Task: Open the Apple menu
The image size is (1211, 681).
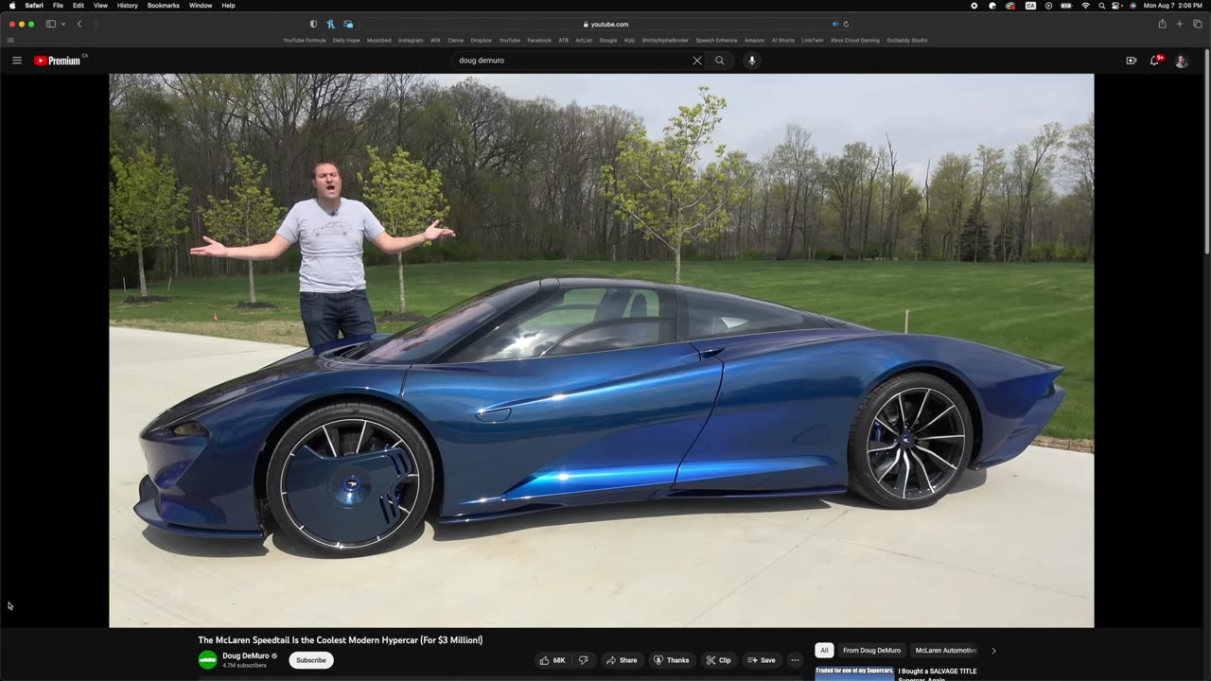Action: coord(11,6)
